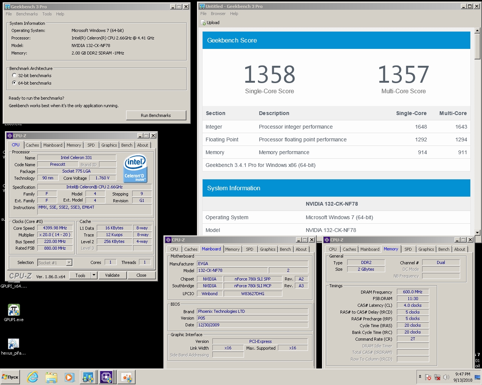Screen dimensions: 482x385
Task: Select the 32-bit benchmarks radio button
Action: 14,75
